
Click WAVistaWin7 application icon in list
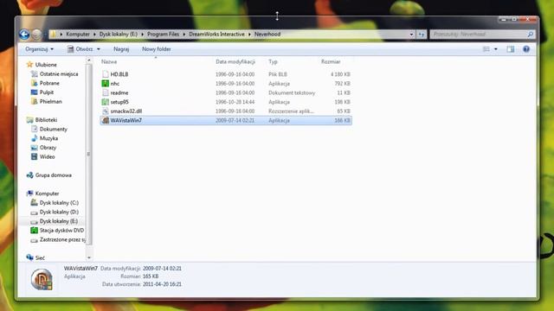[105, 120]
